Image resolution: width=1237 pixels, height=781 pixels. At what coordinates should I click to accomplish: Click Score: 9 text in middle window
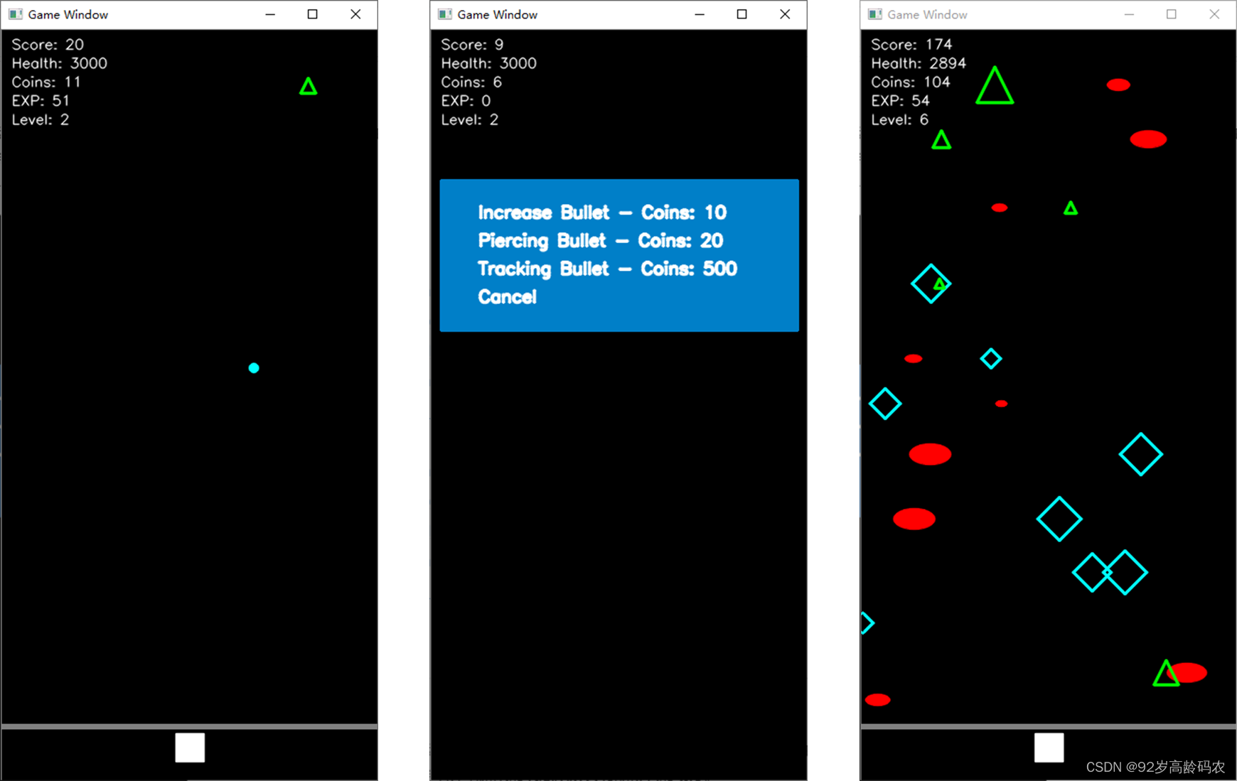point(472,45)
